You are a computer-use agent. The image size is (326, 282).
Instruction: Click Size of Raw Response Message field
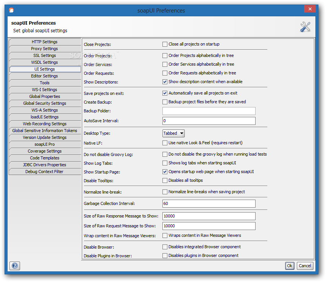coord(209,216)
